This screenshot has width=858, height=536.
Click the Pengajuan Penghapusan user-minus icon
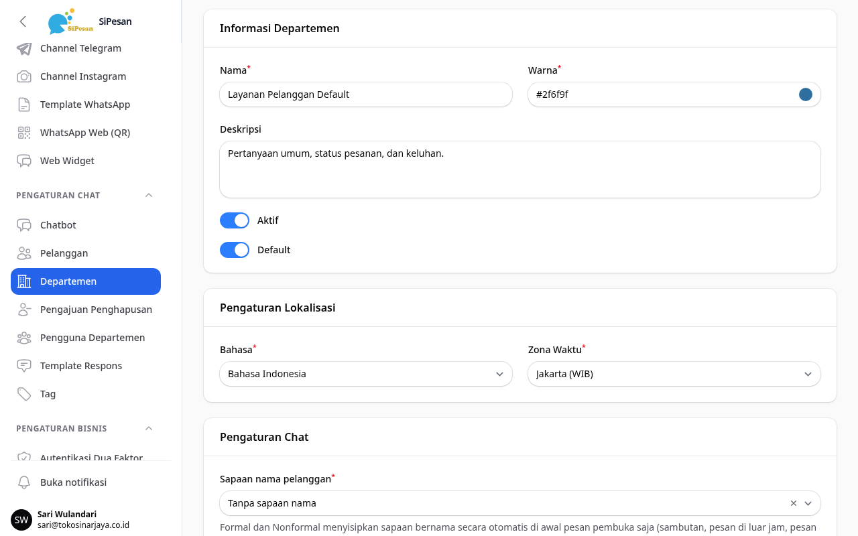24,310
